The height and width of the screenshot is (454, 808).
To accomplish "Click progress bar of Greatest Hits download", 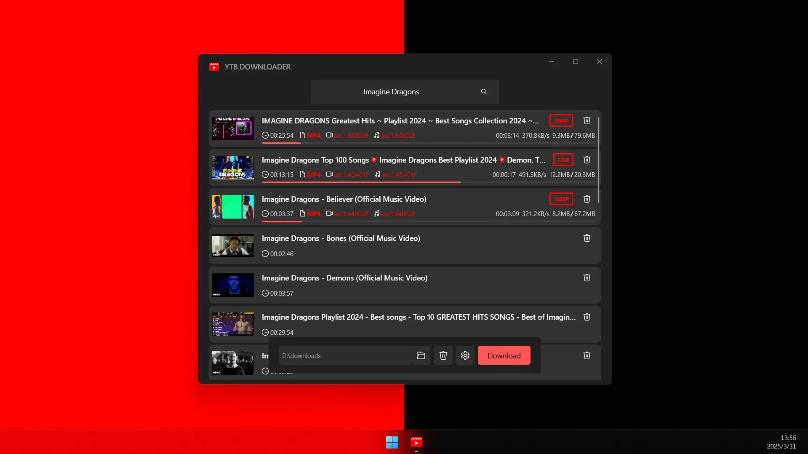I will click(428, 143).
